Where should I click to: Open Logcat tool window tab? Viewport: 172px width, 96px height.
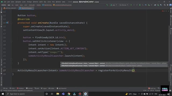tap(44, 88)
